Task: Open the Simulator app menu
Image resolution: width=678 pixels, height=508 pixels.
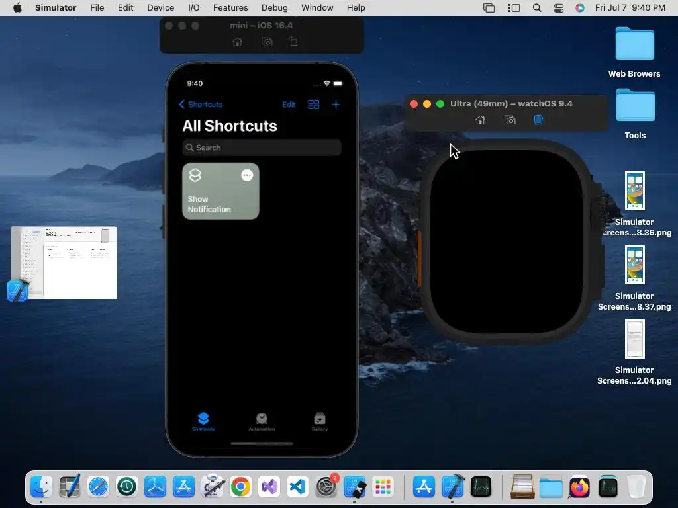Action: click(56, 8)
